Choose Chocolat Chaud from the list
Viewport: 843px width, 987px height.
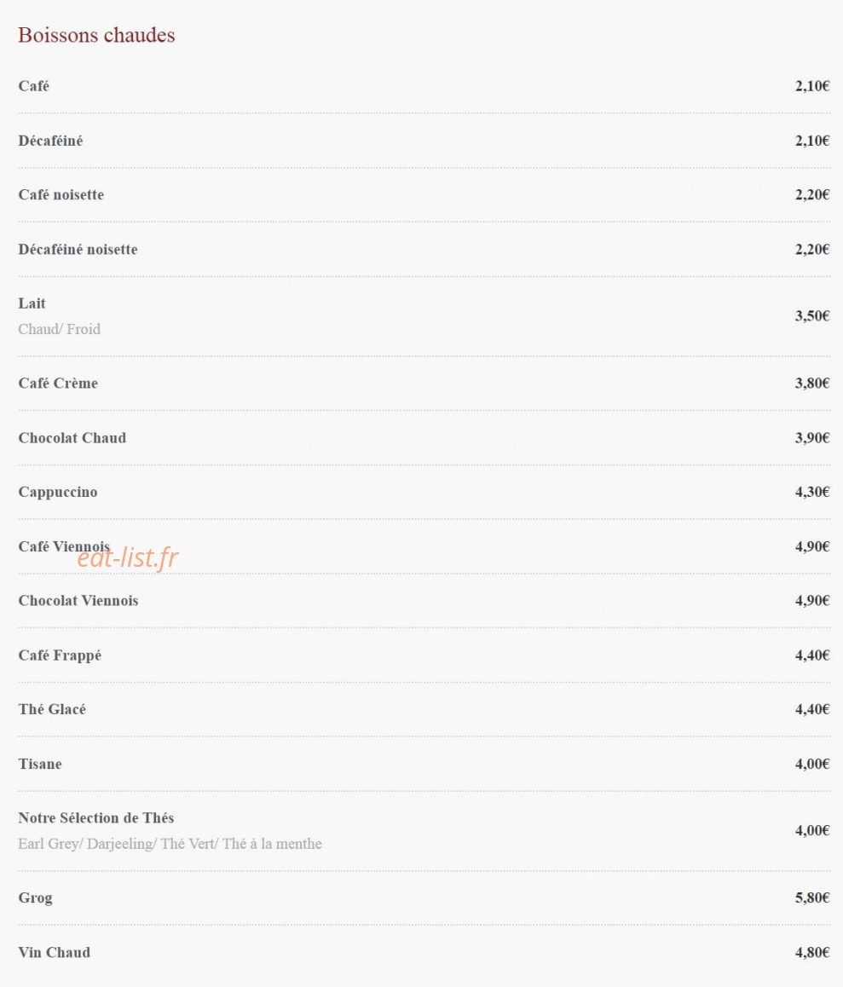(x=72, y=437)
